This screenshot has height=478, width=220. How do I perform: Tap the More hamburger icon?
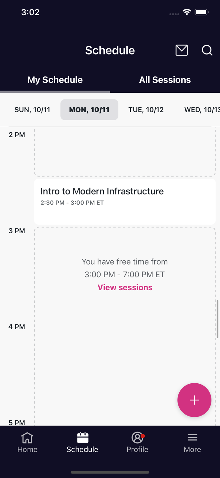pos(192,442)
